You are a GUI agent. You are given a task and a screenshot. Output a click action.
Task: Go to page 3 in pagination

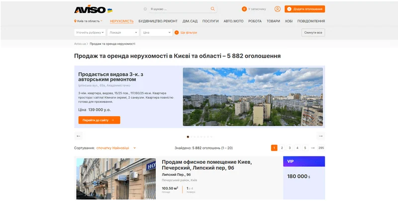(290, 148)
